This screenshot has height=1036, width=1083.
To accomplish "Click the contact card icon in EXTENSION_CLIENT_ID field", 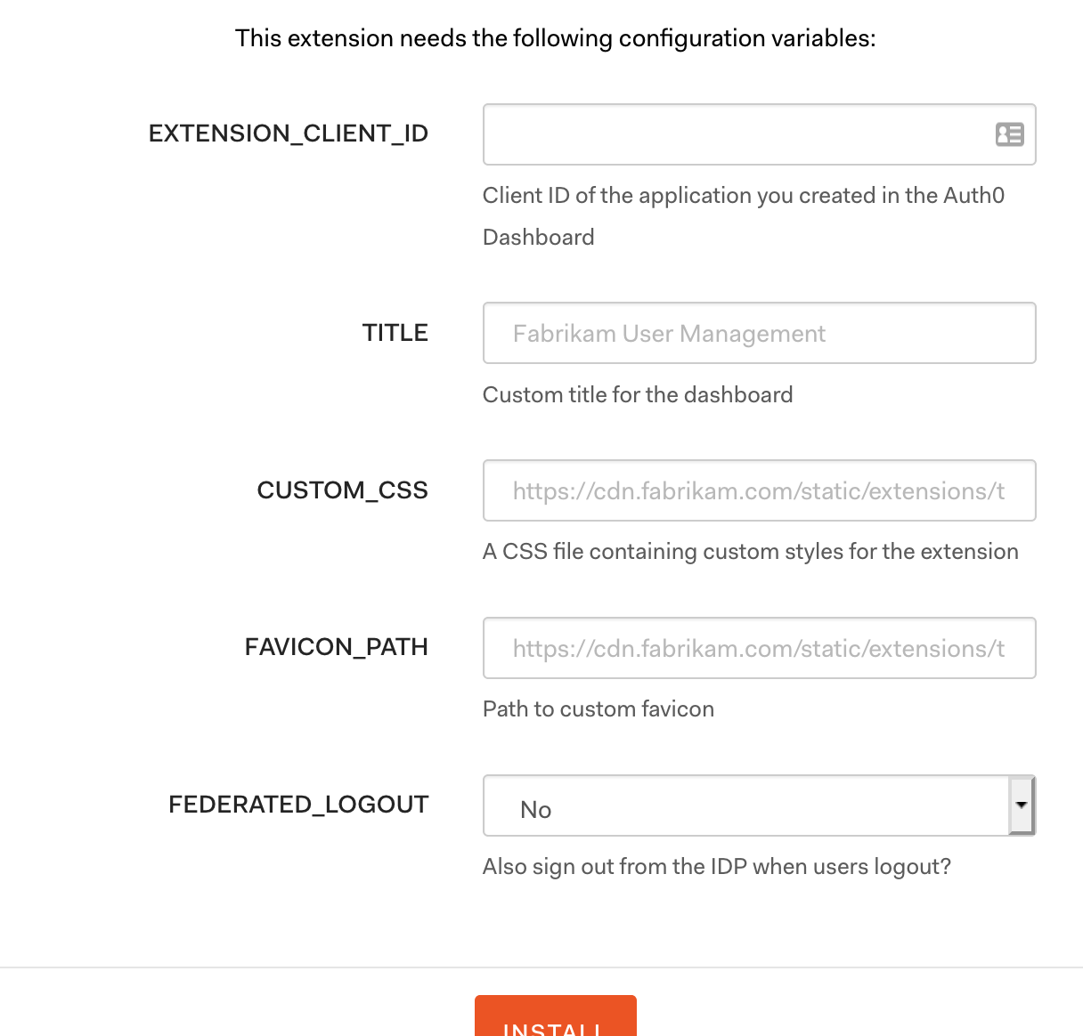I will click(x=1007, y=134).
